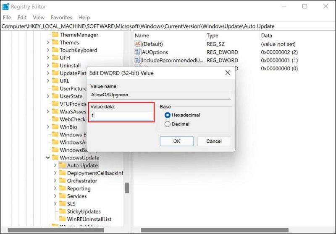This screenshot has width=336, height=234.
Task: Select the Themes folder icon
Action: click(55, 42)
